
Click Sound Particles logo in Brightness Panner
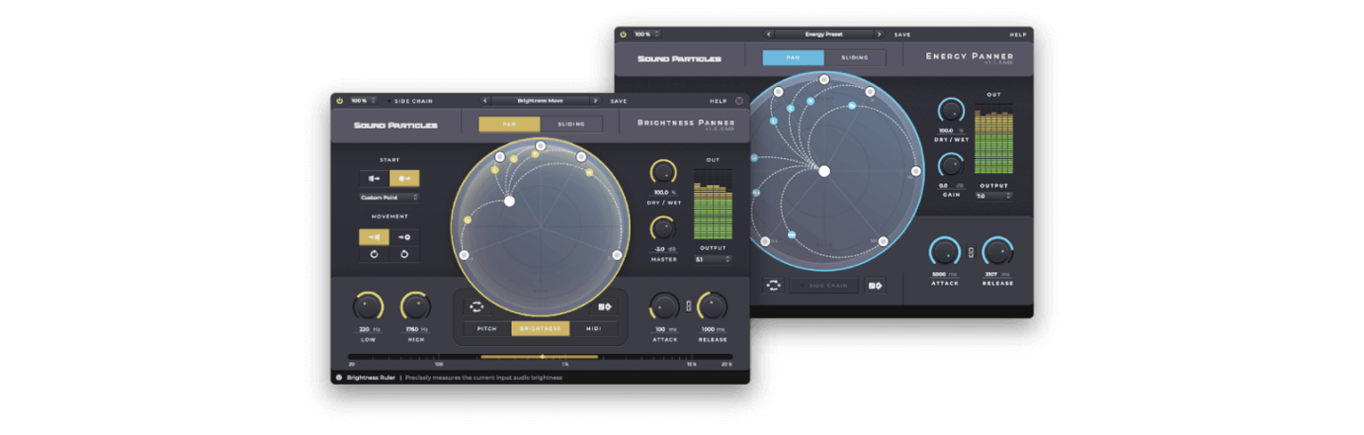point(395,125)
